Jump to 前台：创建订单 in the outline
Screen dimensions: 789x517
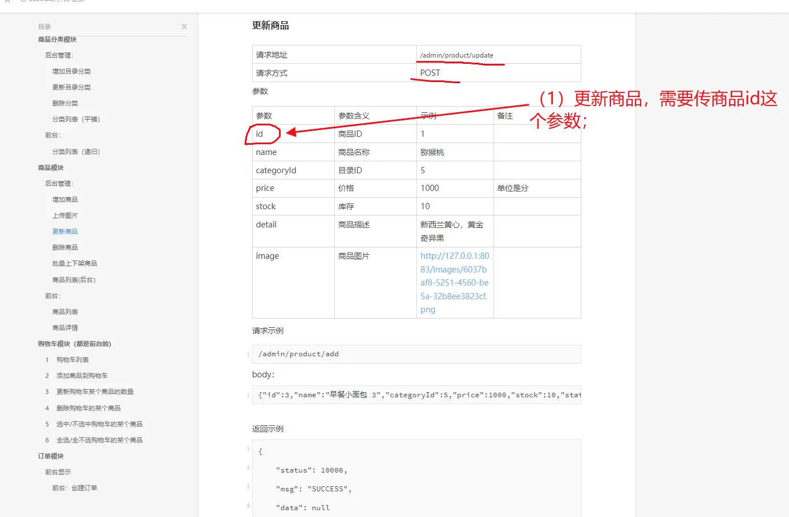tap(75, 488)
